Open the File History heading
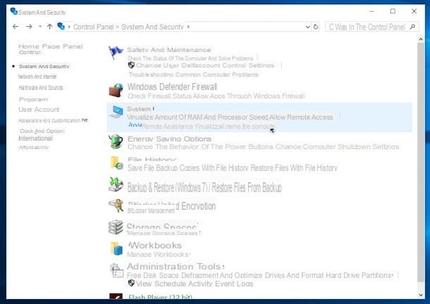Viewport: 430px width, 304px height. coord(152,160)
